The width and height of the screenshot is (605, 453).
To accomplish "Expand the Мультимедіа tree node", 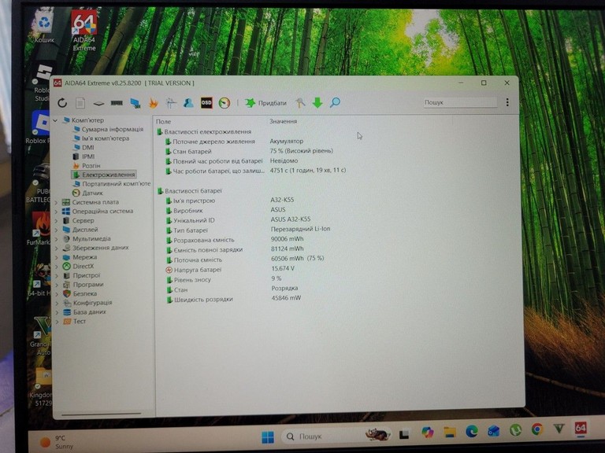I will [x=57, y=239].
